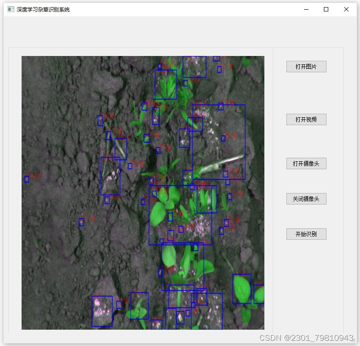The width and height of the screenshot is (360, 346).
Task: Maximize the weed recognition window
Action: pos(326,9)
